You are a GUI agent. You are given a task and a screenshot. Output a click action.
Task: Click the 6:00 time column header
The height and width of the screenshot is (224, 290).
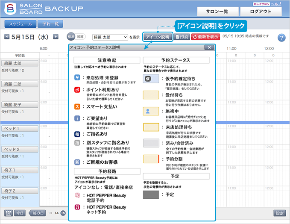tap(44, 48)
